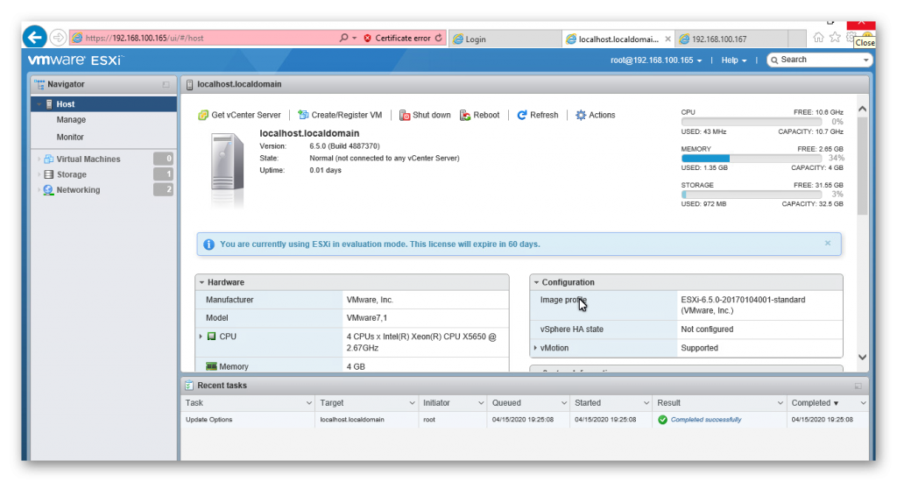Screen dimensions: 897x482
Task: Reload page using address bar refresh icon
Action: coord(438,38)
